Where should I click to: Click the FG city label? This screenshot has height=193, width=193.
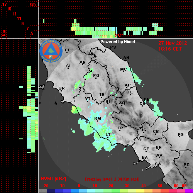click(x=180, y=135)
